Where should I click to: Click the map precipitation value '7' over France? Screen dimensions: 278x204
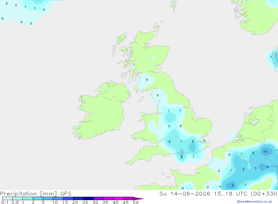233,186
